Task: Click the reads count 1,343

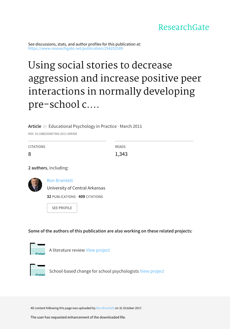Action: click(x=121, y=154)
